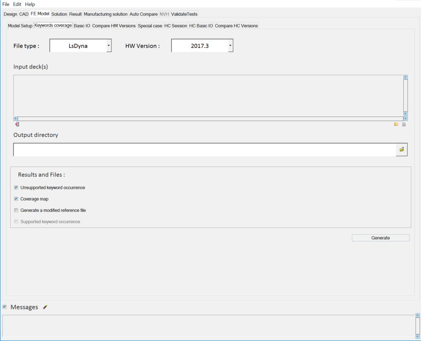Switch to the Design tab
Screen dimensions: 421x341
pyautogui.click(x=10, y=14)
